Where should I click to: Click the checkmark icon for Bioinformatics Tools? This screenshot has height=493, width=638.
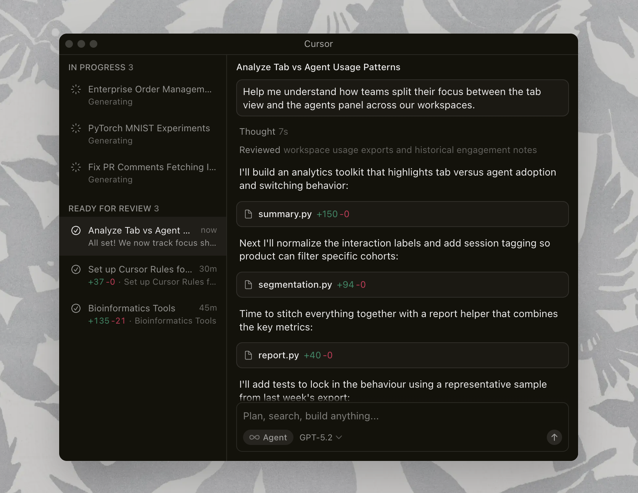pos(76,308)
